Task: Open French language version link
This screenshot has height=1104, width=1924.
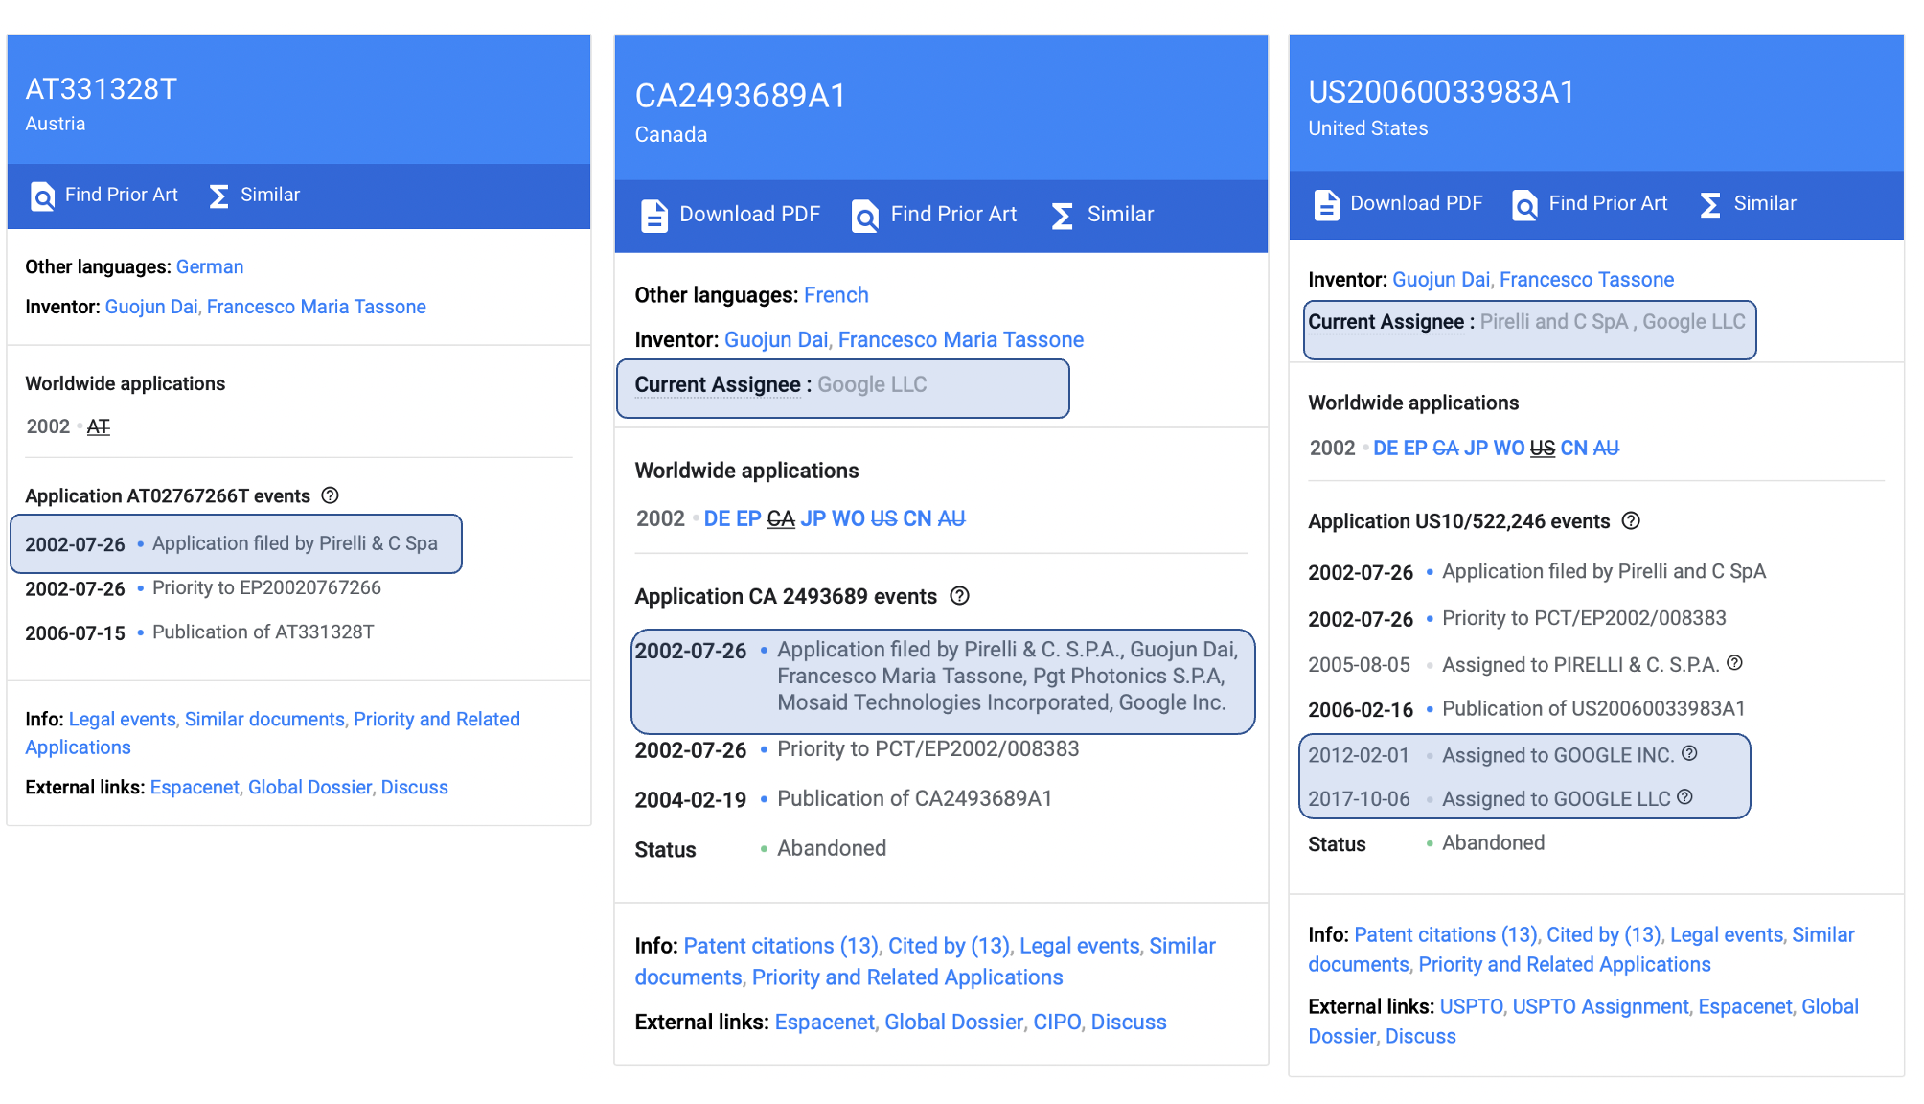Action: (x=836, y=295)
